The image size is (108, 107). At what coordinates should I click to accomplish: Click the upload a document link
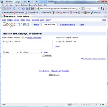coord(34,38)
